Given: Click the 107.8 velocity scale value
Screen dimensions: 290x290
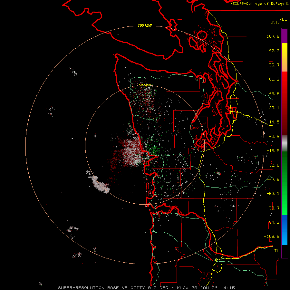Looking at the screenshot, I should click(273, 36).
